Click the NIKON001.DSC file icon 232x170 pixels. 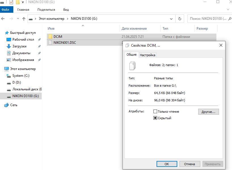pyautogui.click(x=50, y=43)
